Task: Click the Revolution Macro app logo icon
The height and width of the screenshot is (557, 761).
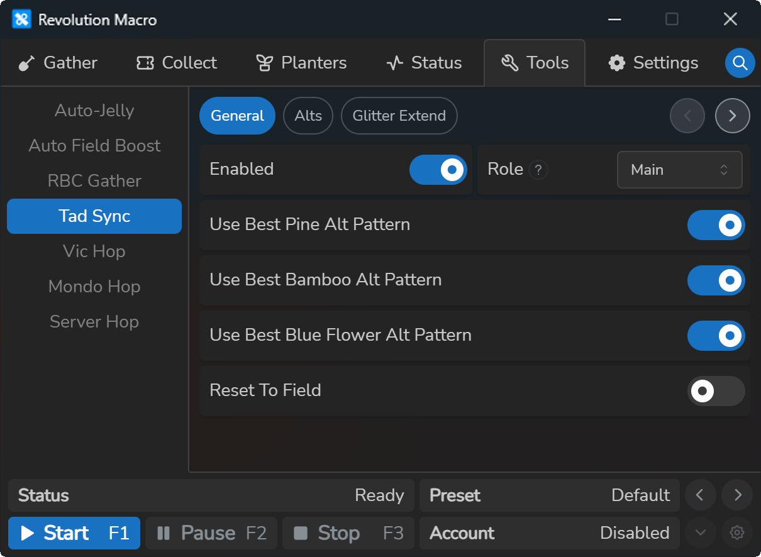Action: (21, 19)
